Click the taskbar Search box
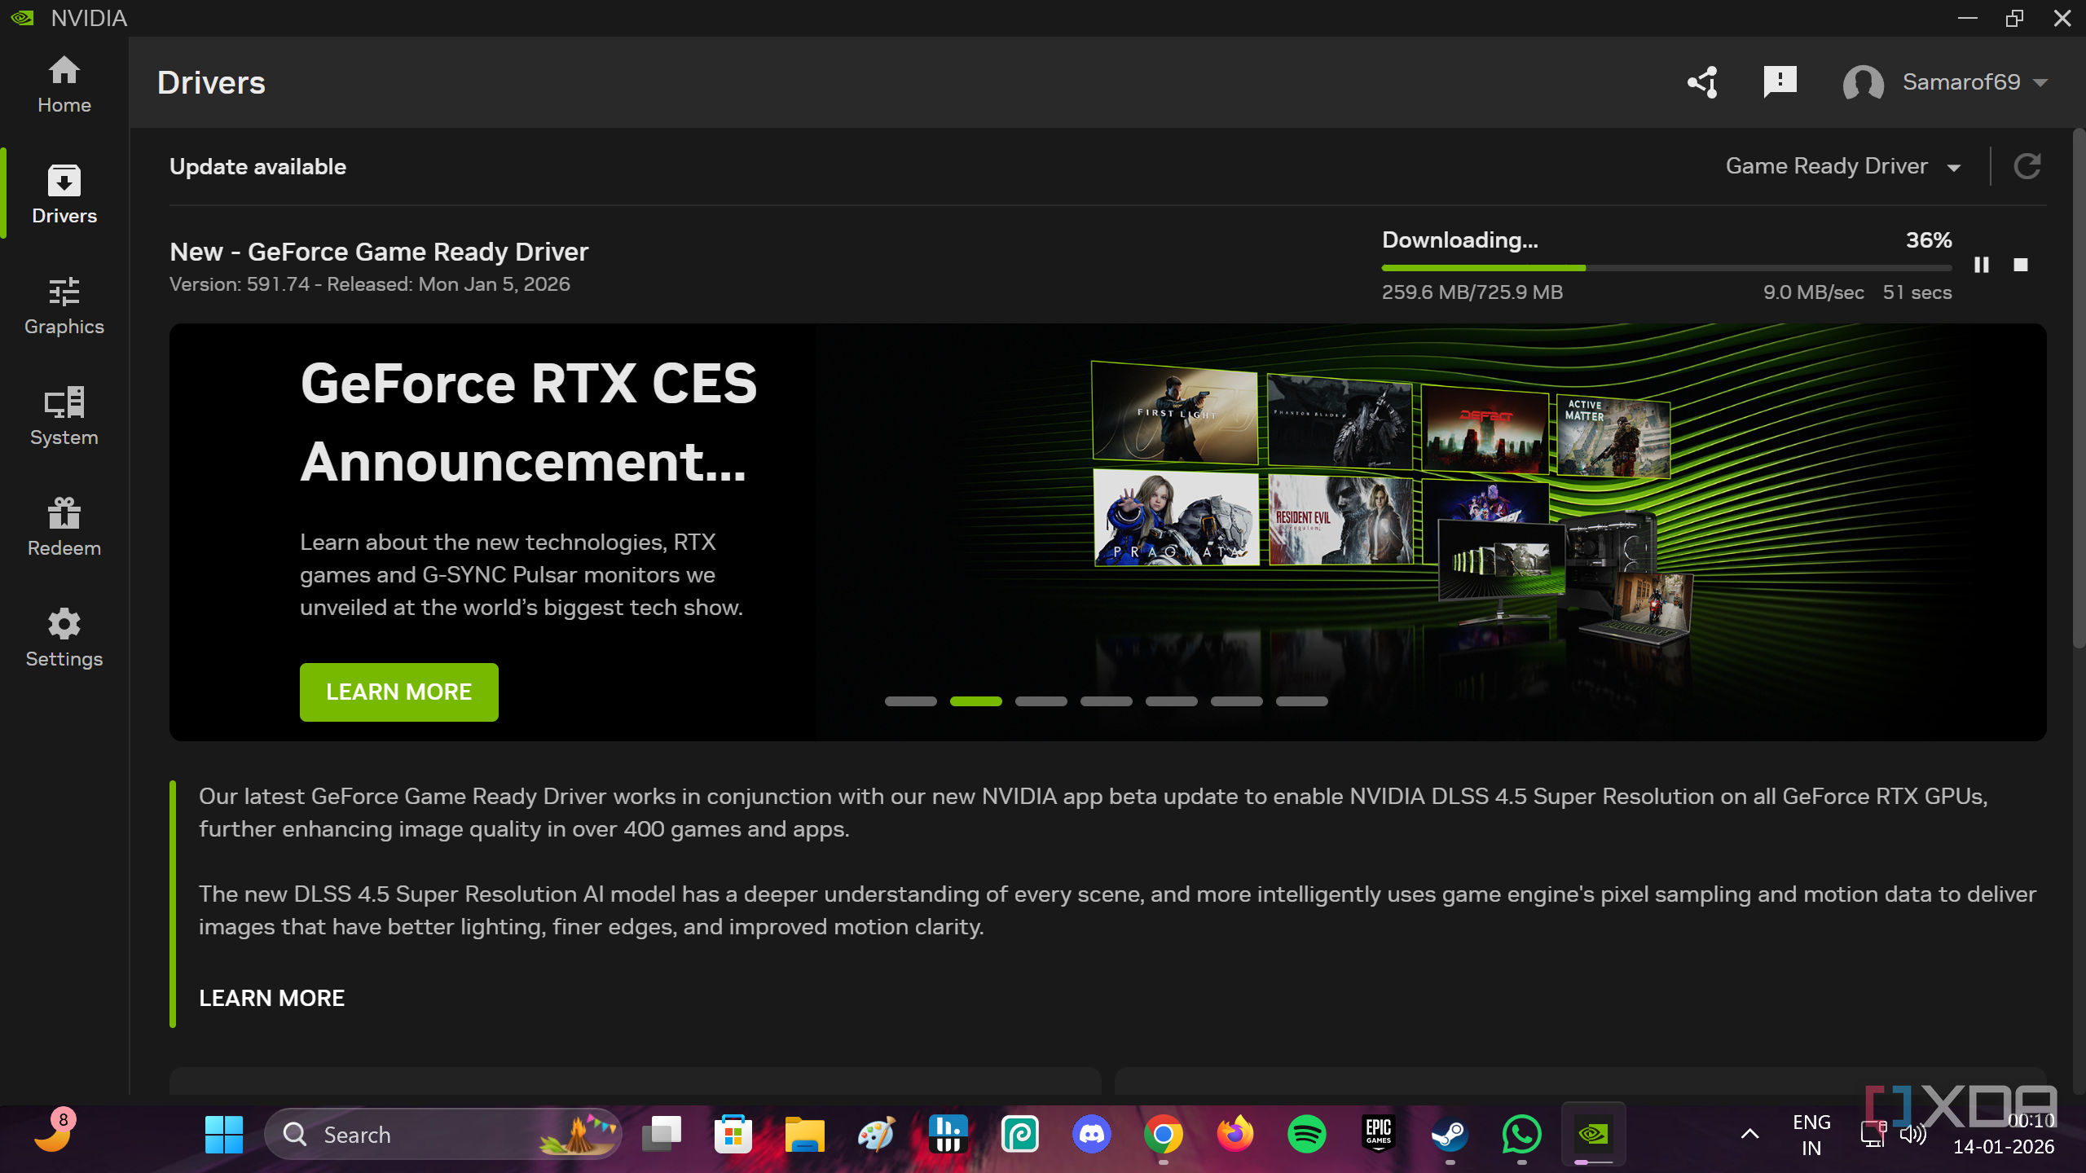2086x1173 pixels. [444, 1135]
